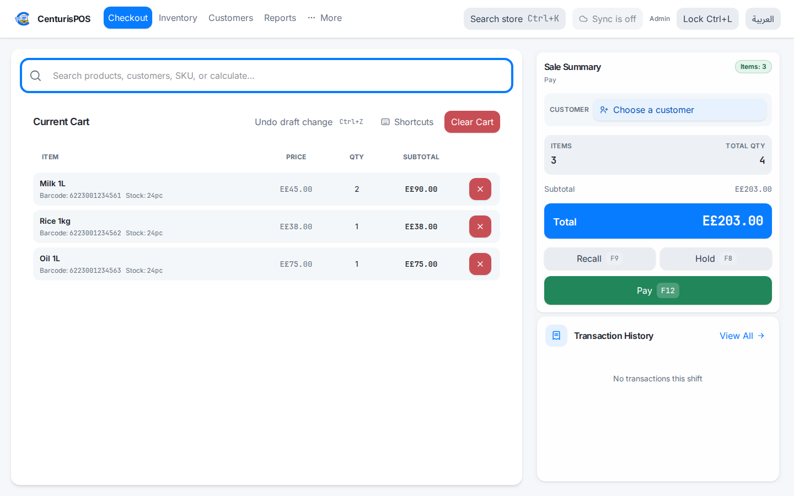Viewport: 794px width, 496px height.
Task: View All transaction history
Action: 742,336
